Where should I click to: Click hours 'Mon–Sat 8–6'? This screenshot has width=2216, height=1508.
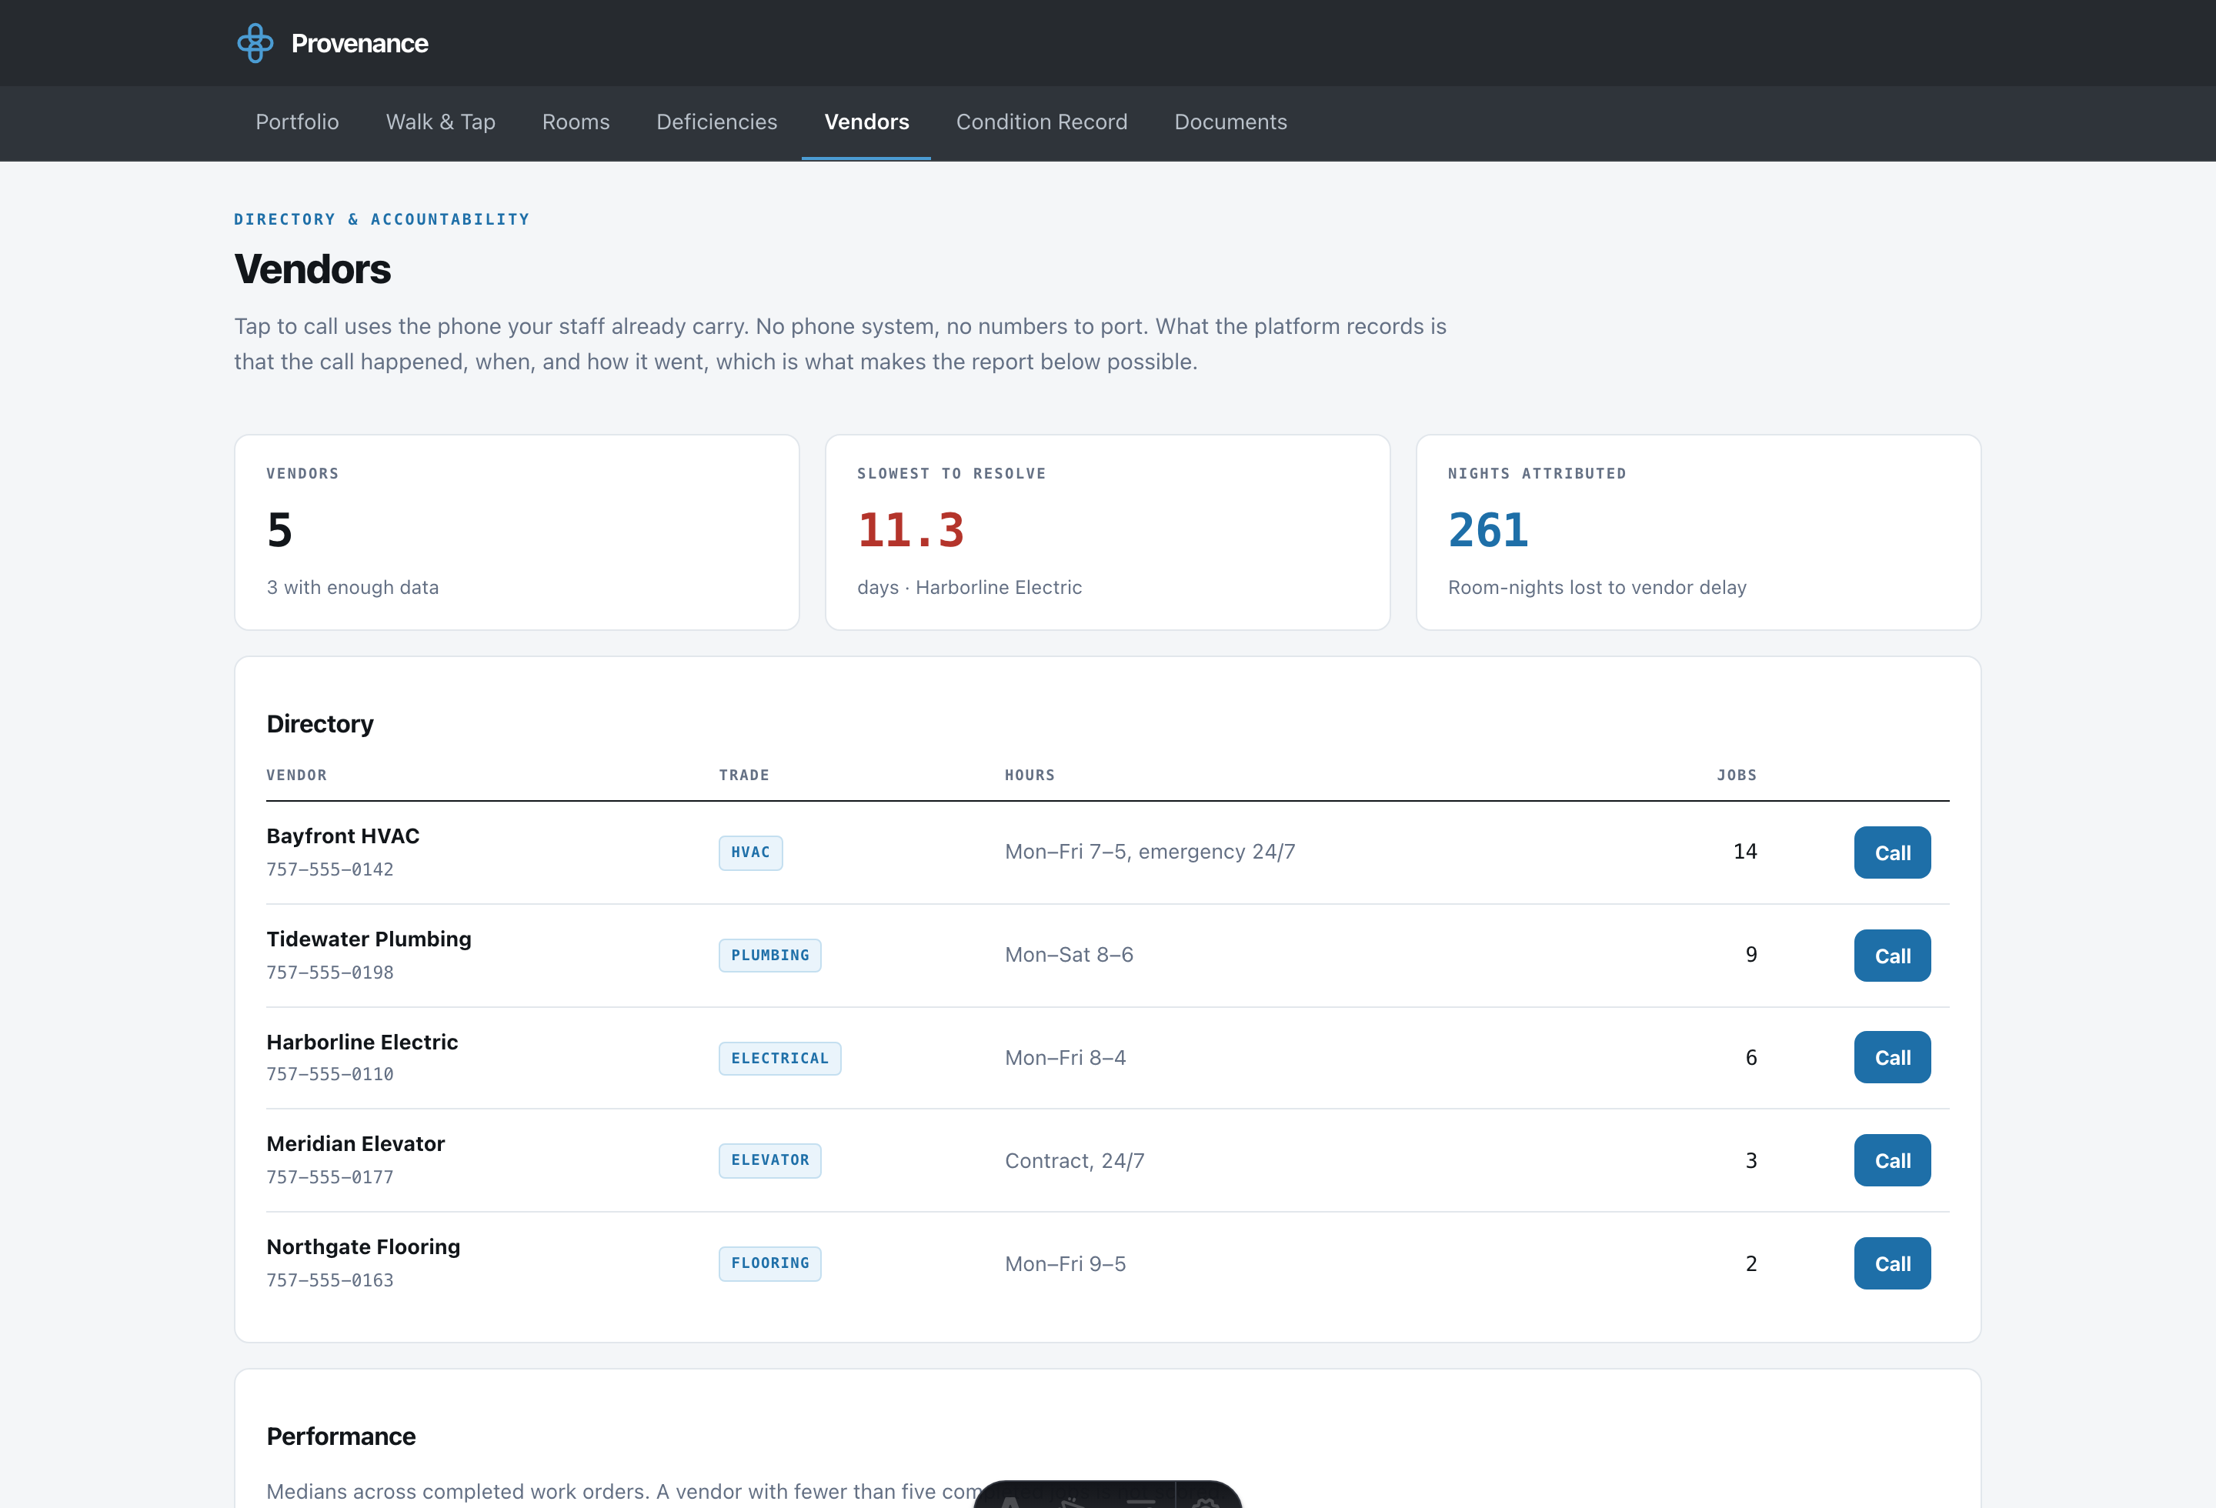(1069, 954)
